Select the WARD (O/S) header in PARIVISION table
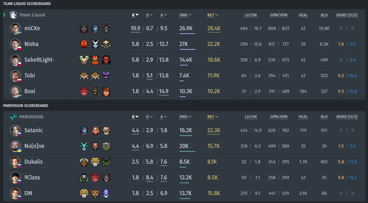368x203 pixels. [347, 117]
